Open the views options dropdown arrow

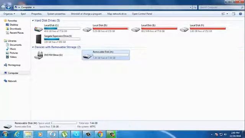[227, 14]
